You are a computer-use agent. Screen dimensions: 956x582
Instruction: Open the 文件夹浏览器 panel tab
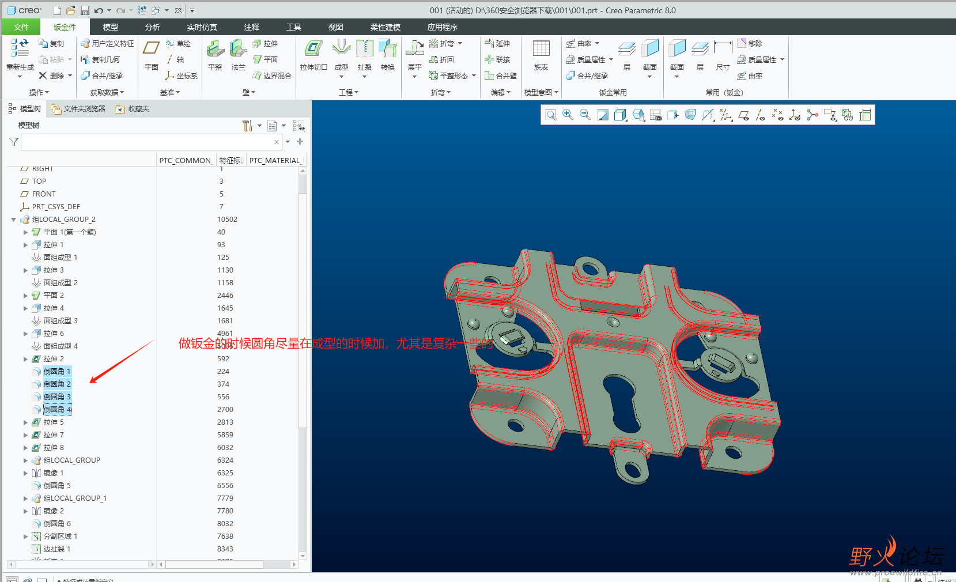(78, 109)
